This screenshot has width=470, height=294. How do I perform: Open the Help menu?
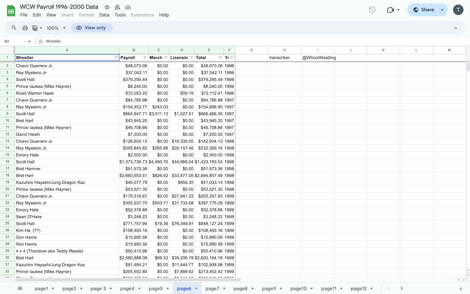pyautogui.click(x=164, y=15)
